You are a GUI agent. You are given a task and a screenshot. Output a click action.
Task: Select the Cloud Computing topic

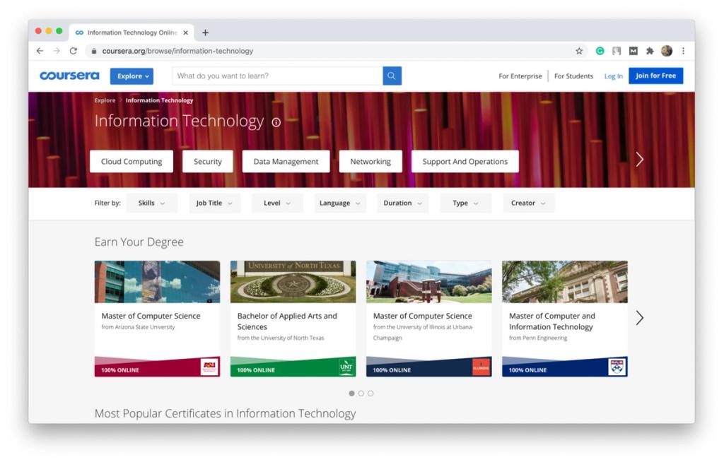pyautogui.click(x=132, y=162)
